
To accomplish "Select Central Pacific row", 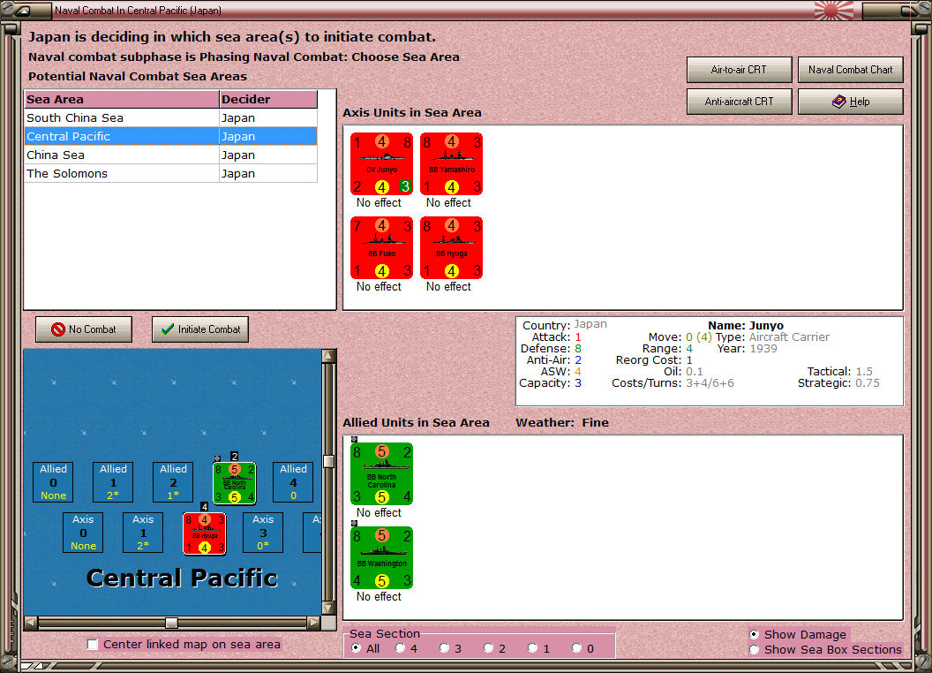I will [170, 136].
